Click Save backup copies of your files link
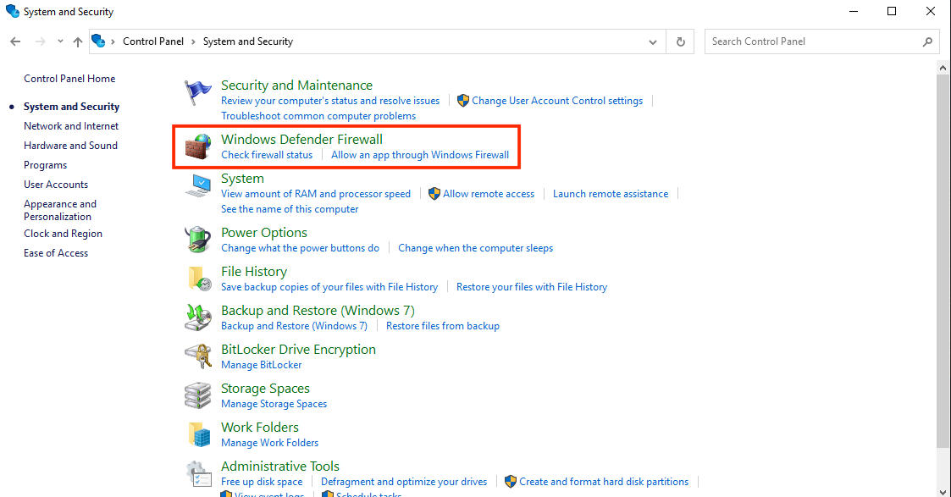 (x=329, y=287)
